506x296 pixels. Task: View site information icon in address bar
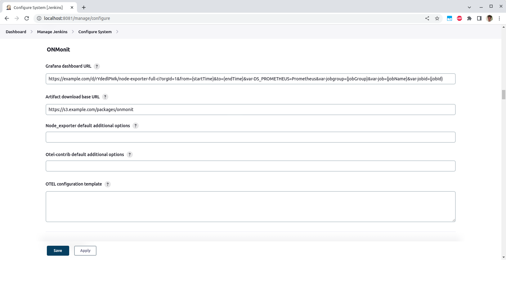coord(39,18)
